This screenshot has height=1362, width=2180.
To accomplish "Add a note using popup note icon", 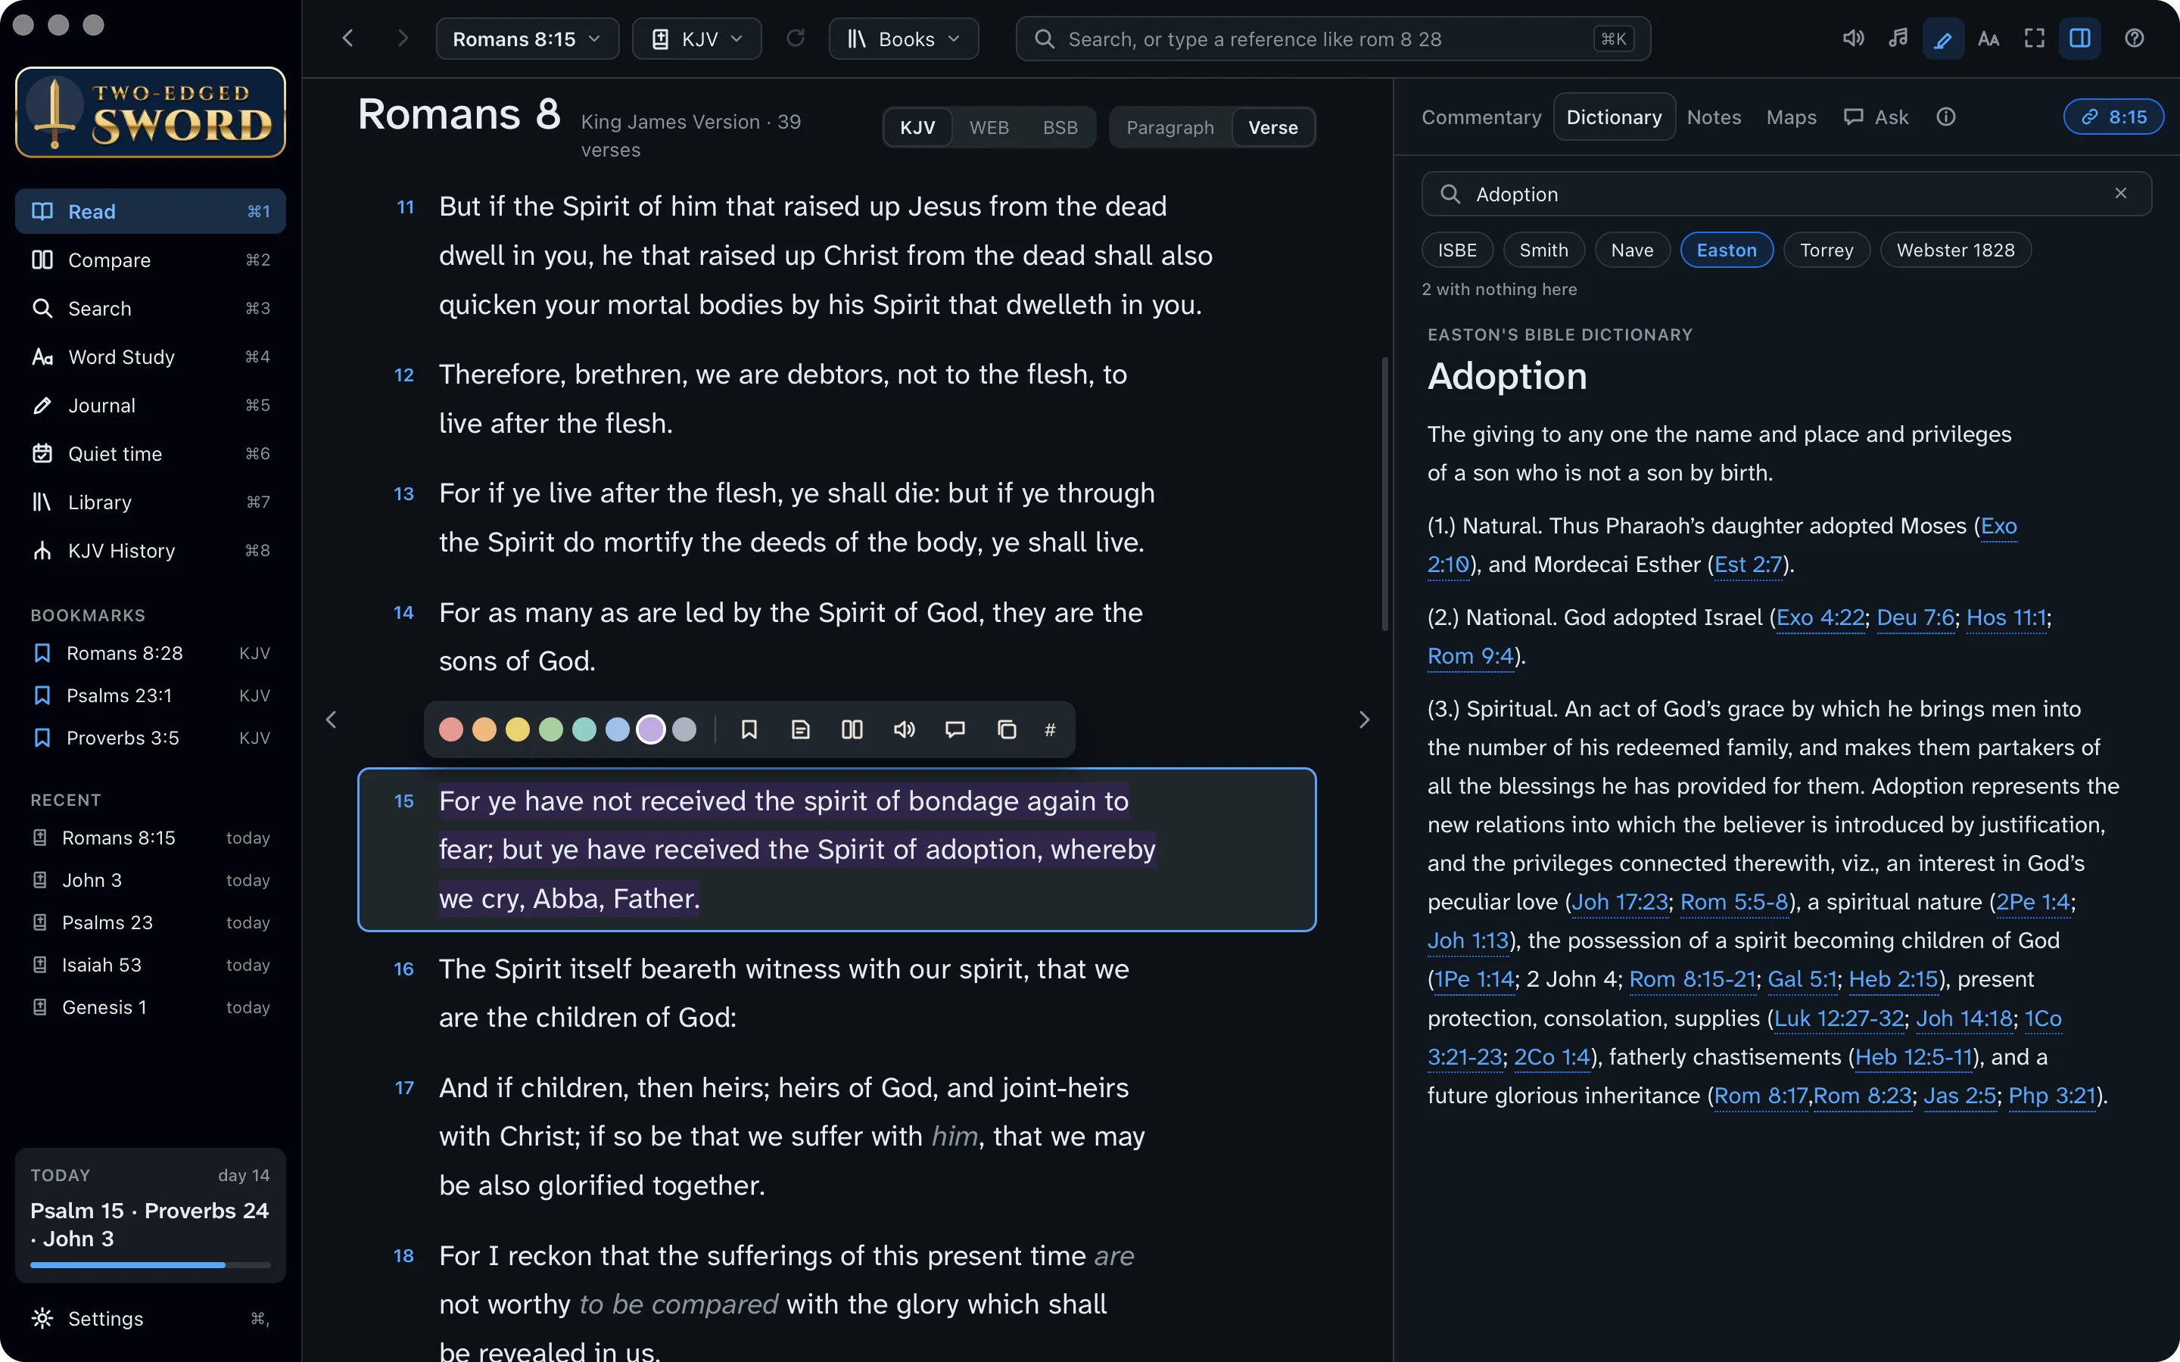I will [x=800, y=729].
